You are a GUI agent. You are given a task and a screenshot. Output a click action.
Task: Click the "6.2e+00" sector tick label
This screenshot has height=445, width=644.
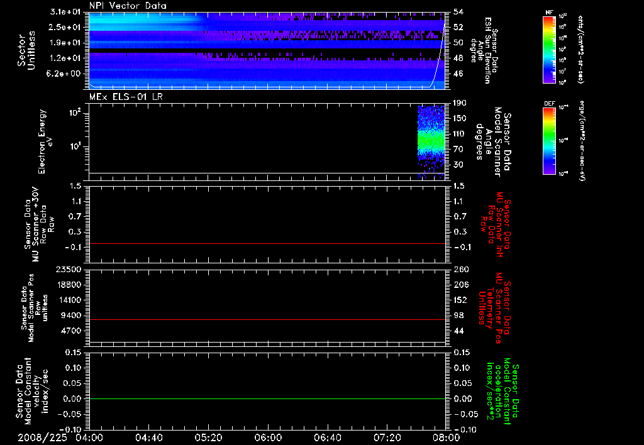(65, 74)
